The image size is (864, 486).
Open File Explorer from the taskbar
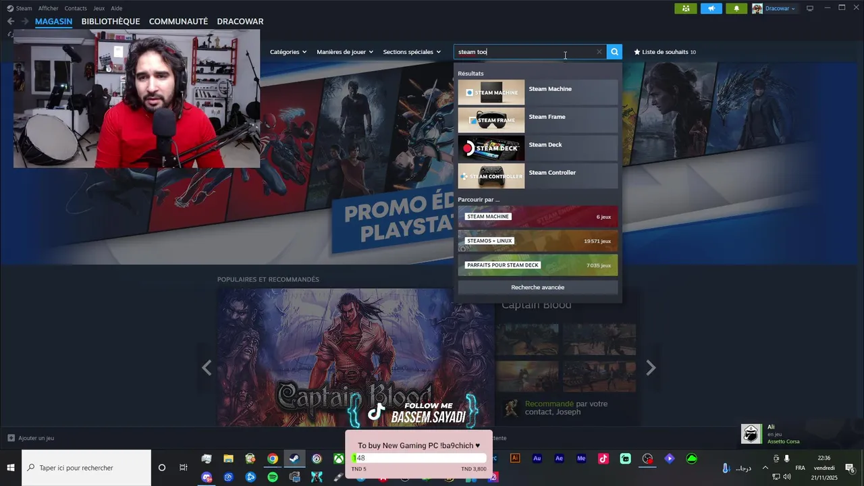(x=228, y=459)
